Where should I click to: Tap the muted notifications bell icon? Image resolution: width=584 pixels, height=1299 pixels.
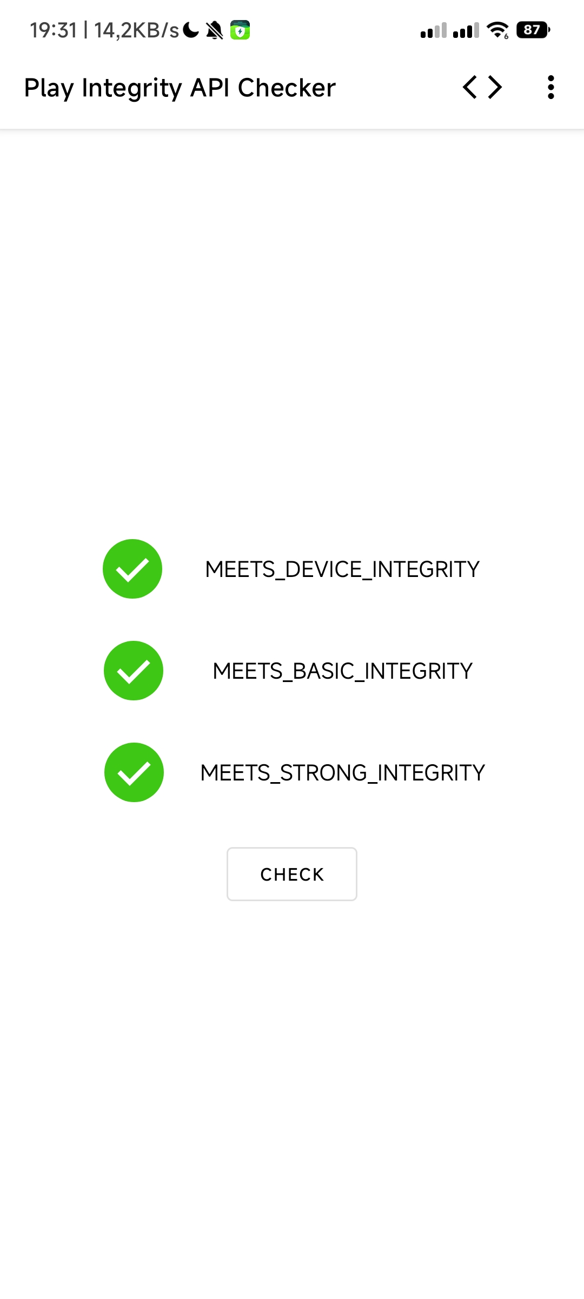click(x=215, y=30)
